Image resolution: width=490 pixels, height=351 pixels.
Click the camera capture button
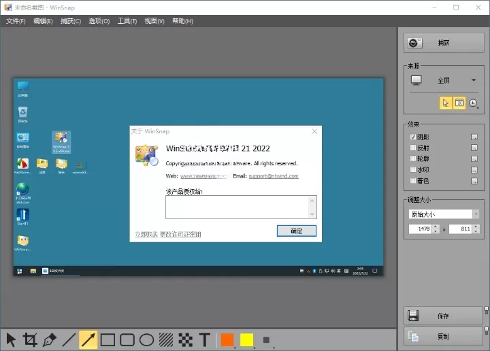tap(444, 43)
